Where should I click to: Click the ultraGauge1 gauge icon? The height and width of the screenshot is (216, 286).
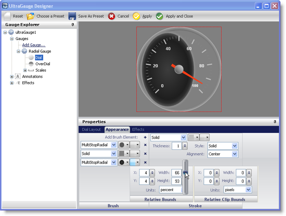coord(11,32)
